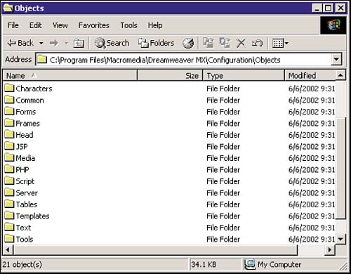
Task: Sort by the Size column header
Action: point(170,76)
